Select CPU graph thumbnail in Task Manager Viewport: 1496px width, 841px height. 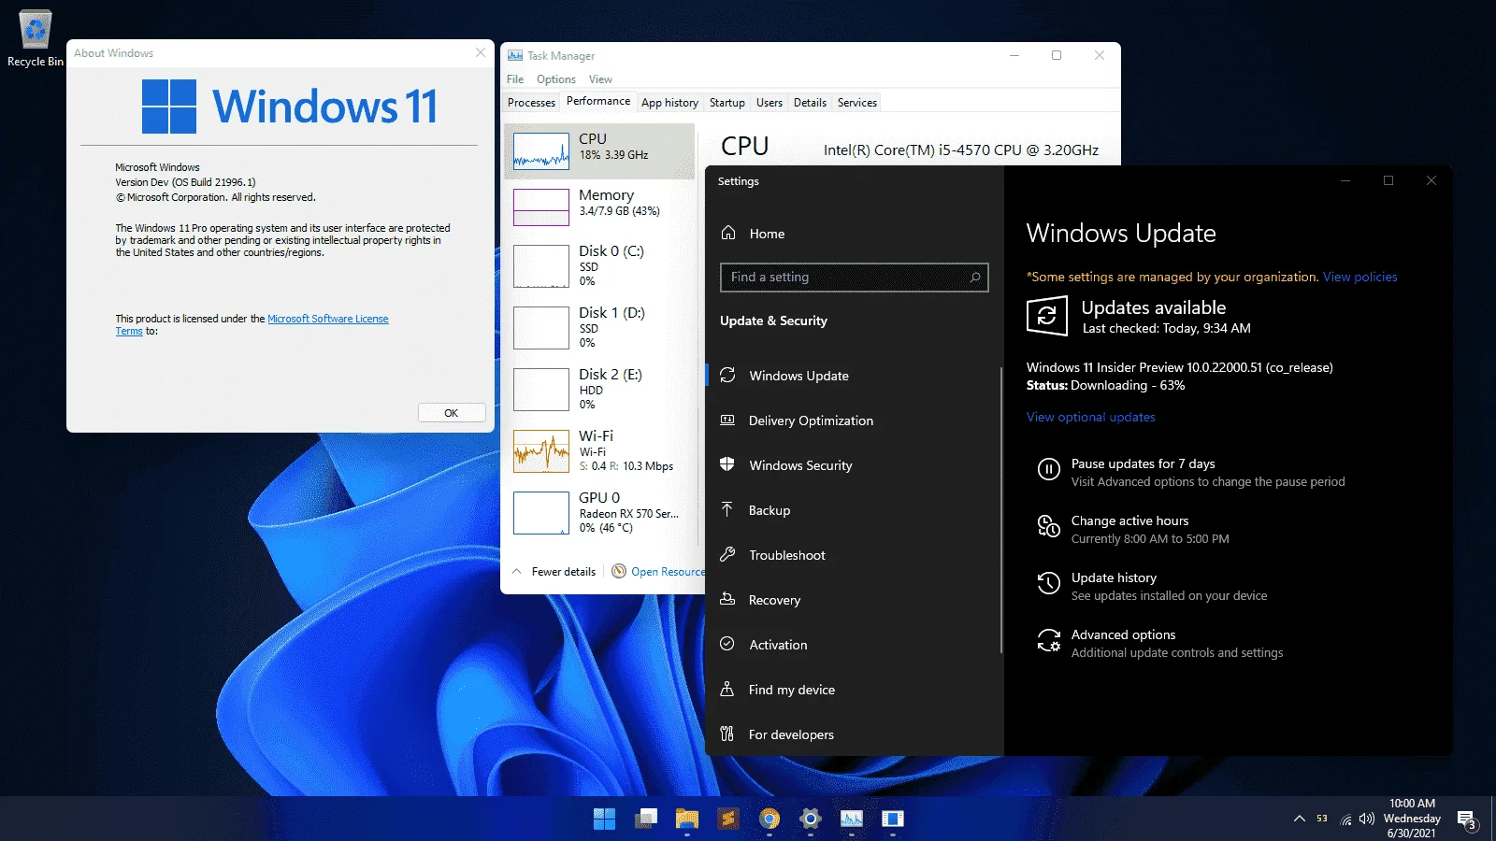tap(541, 150)
